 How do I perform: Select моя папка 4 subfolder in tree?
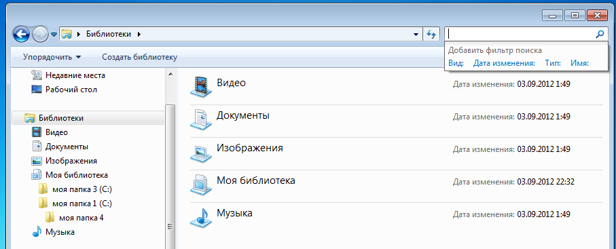coord(81,218)
